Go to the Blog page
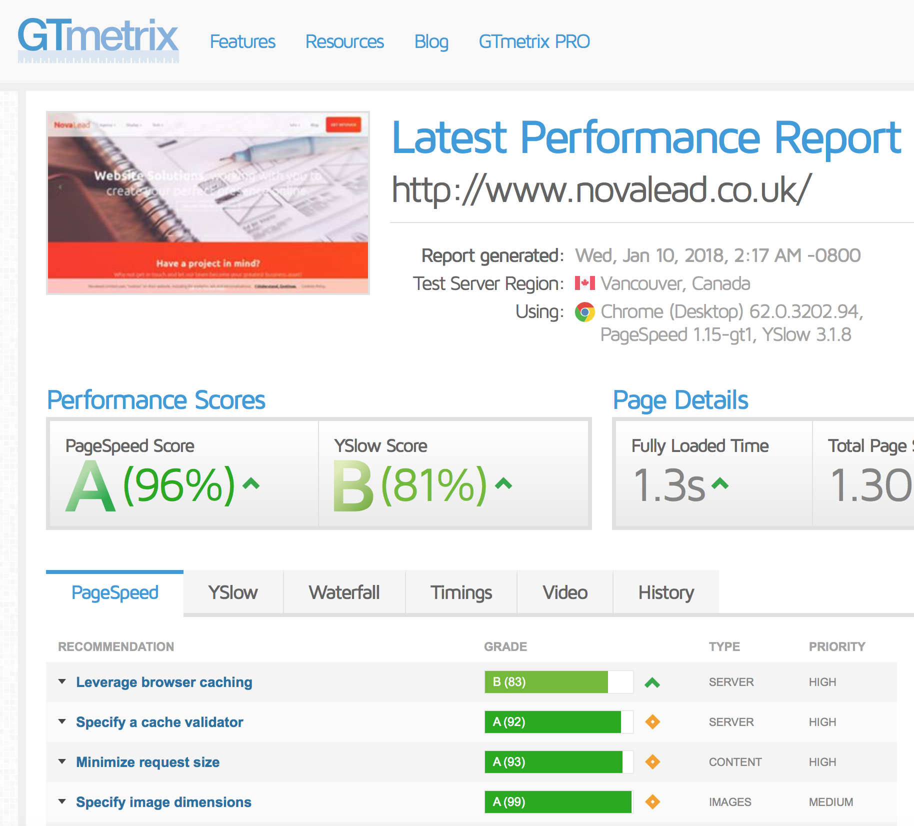 click(431, 41)
